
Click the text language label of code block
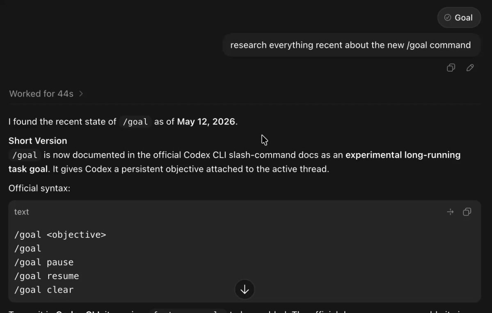[21, 212]
